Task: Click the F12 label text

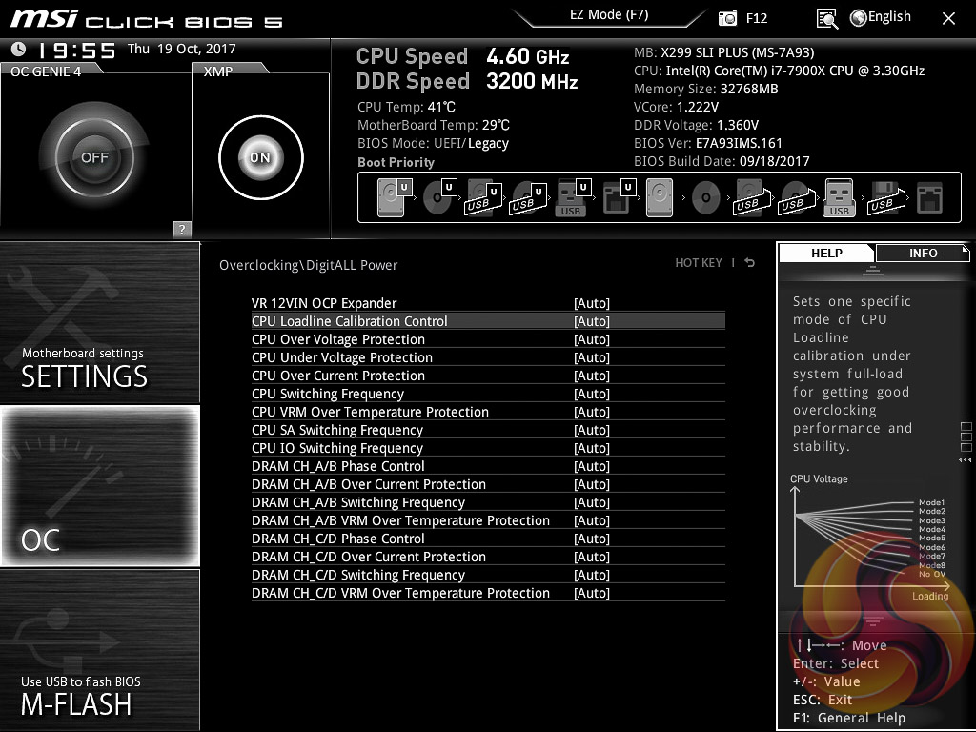Action: click(x=756, y=18)
